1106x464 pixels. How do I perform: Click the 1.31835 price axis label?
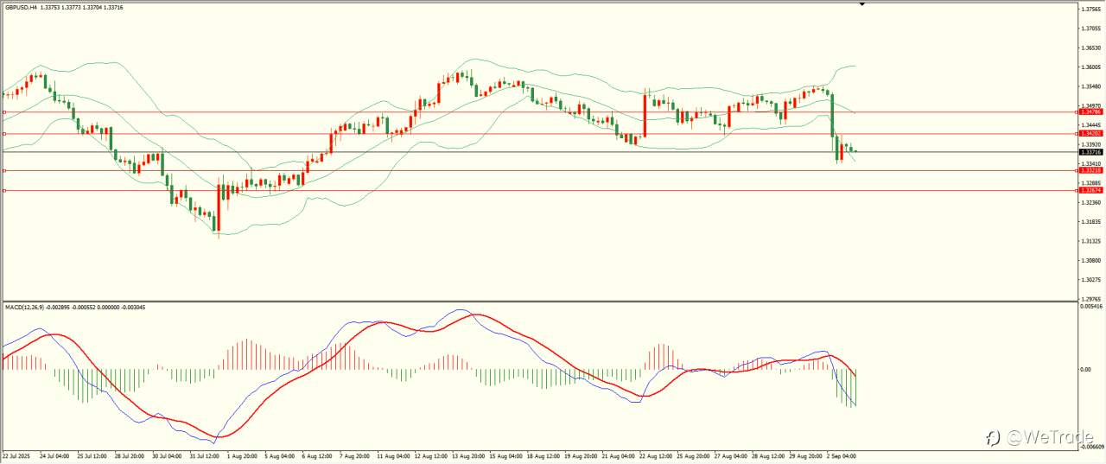1091,222
